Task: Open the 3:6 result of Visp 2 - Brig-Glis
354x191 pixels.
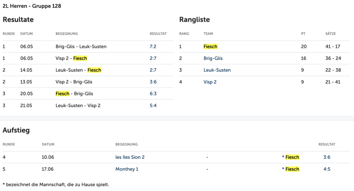Action: tap(153, 82)
